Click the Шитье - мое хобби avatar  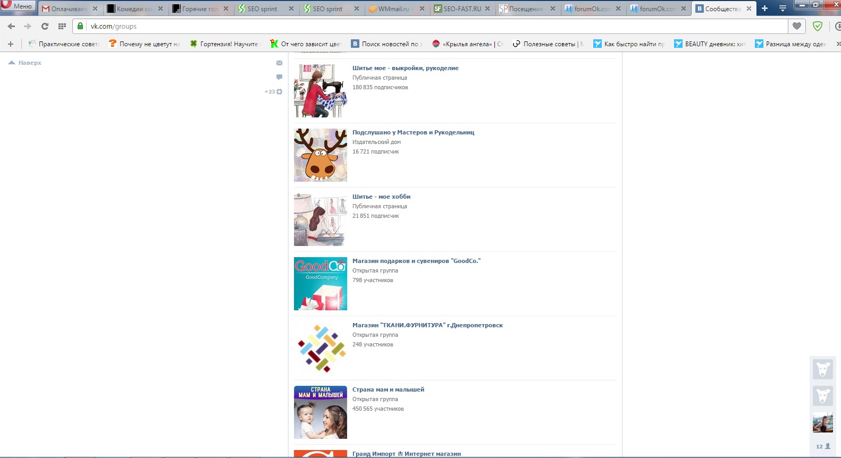[321, 219]
